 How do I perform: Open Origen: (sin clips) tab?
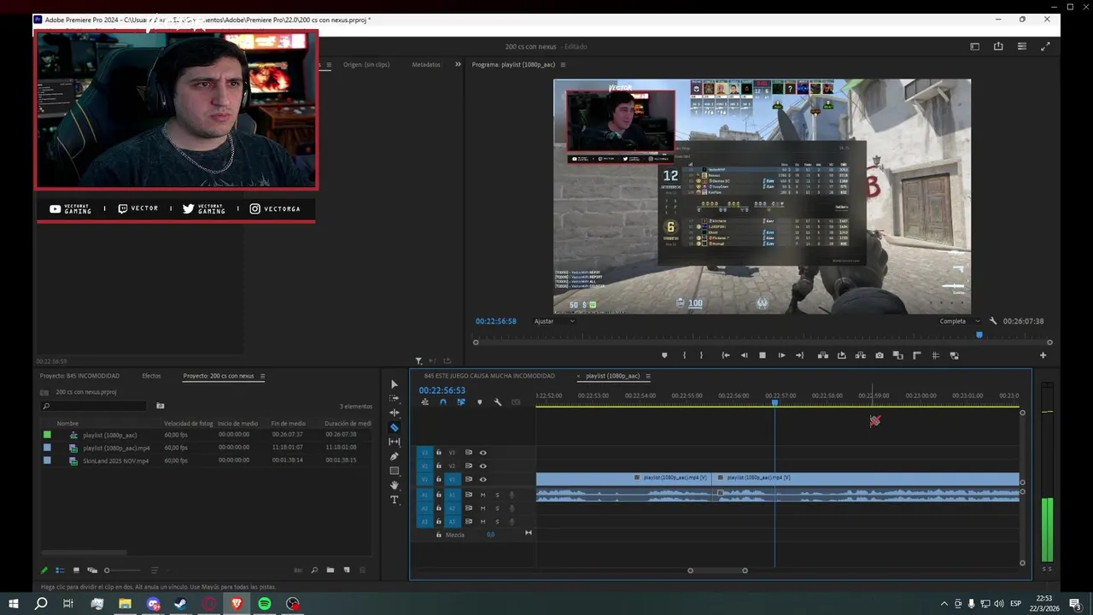(366, 65)
